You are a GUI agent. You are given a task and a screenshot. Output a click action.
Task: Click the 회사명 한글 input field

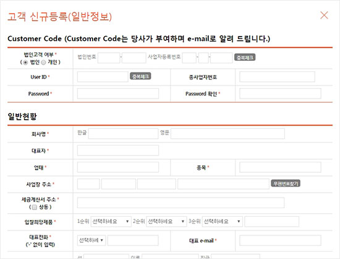[123, 134]
